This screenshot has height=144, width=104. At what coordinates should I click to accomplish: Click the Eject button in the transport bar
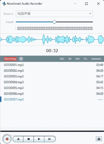(x=18, y=139)
